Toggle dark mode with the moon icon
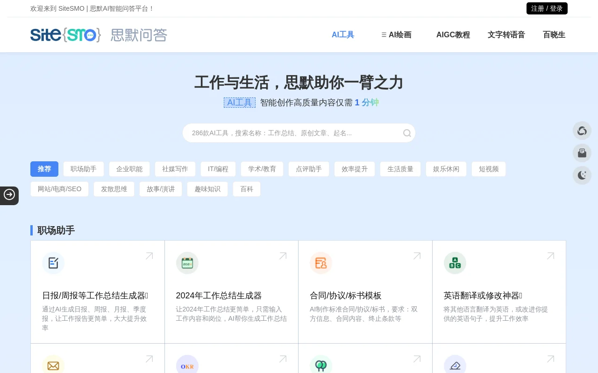 pyautogui.click(x=582, y=175)
